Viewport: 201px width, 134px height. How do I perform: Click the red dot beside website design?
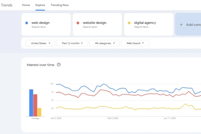pyautogui.click(x=78, y=23)
